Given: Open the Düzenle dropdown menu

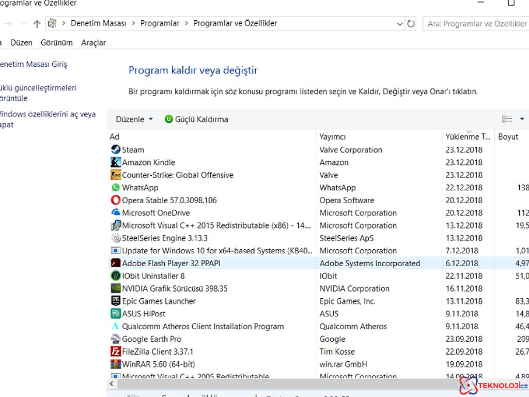Looking at the screenshot, I should (x=134, y=119).
